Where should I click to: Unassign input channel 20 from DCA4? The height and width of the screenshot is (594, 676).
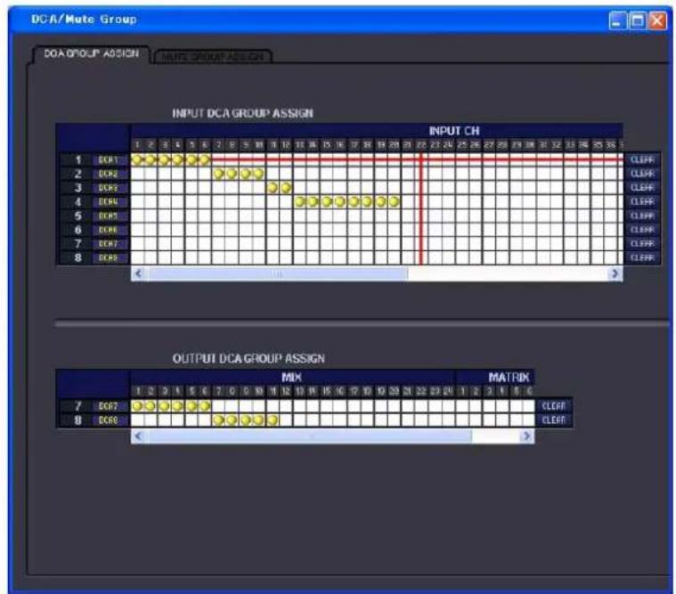point(394,202)
